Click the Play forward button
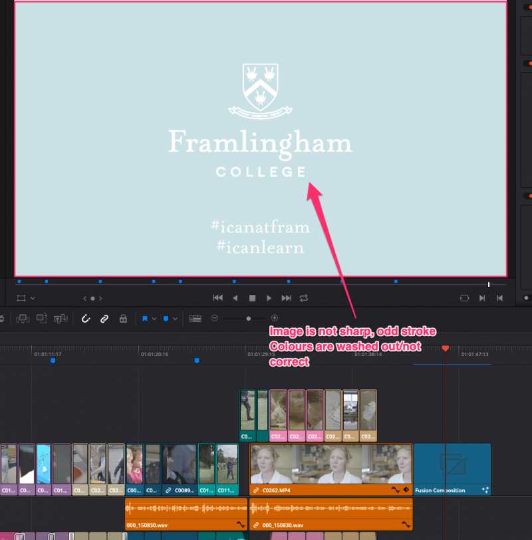The width and height of the screenshot is (532, 540). [269, 298]
